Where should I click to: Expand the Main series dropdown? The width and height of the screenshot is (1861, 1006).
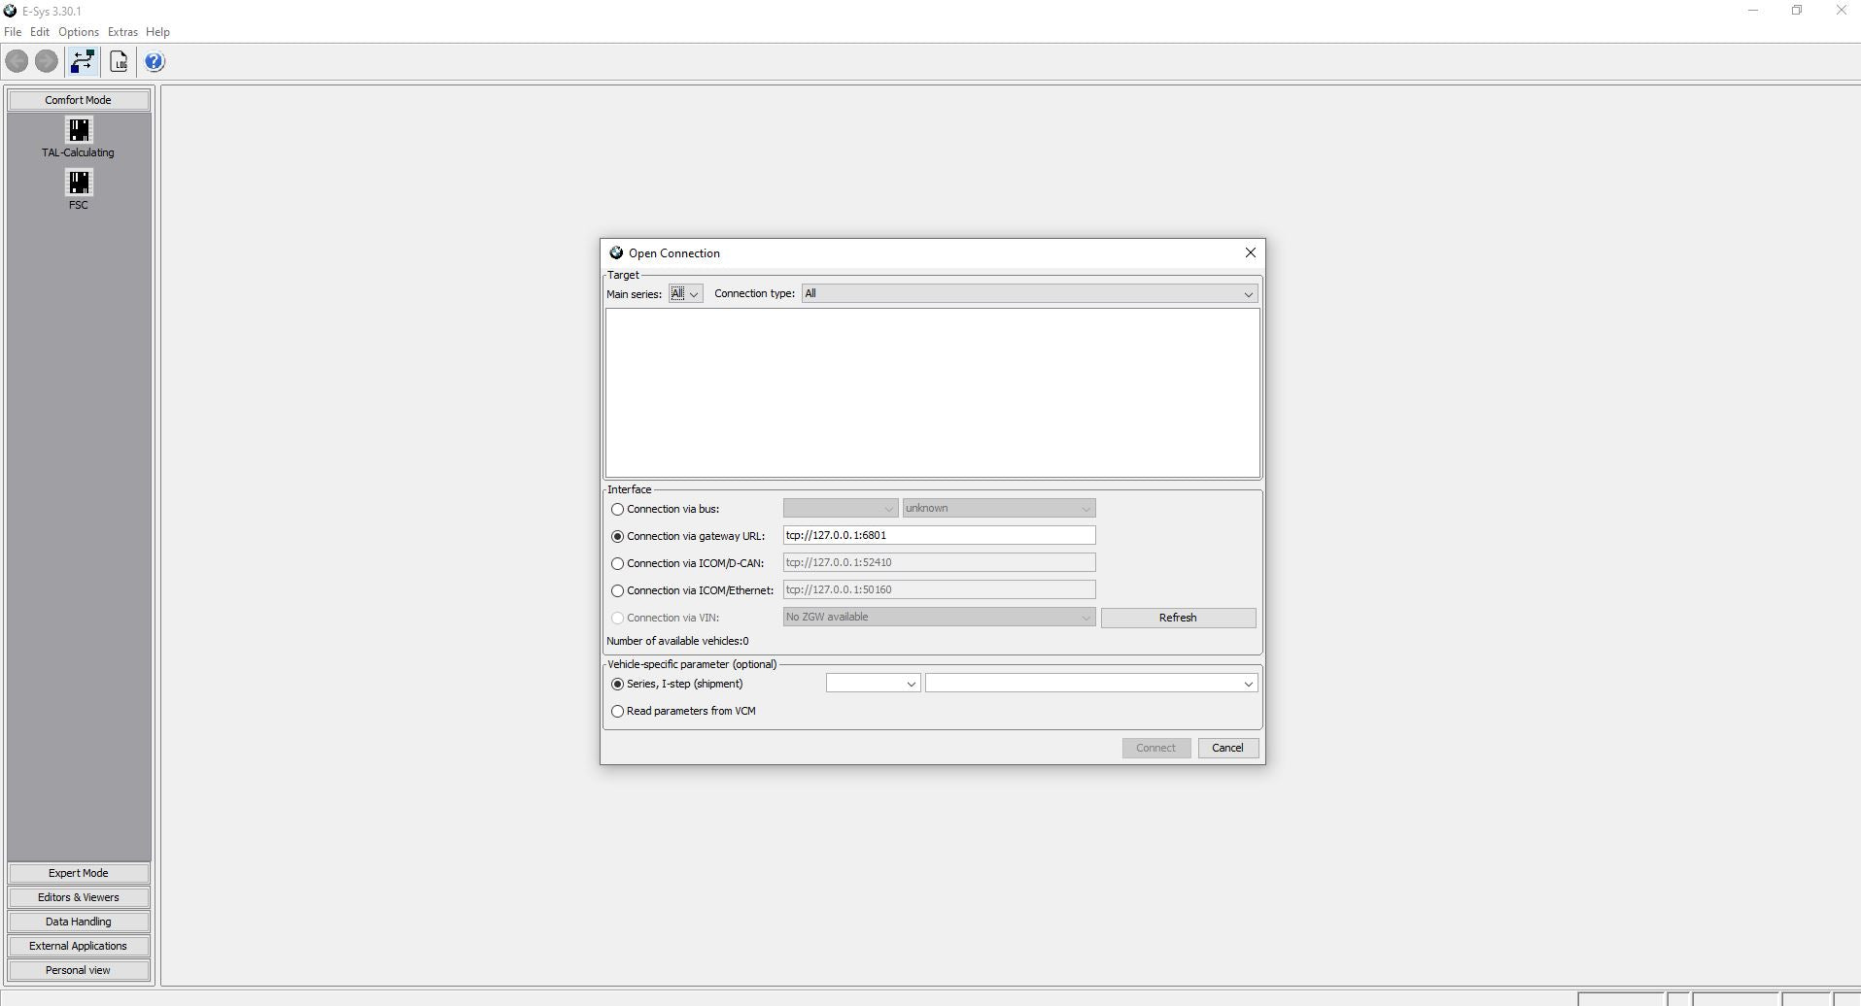(686, 294)
